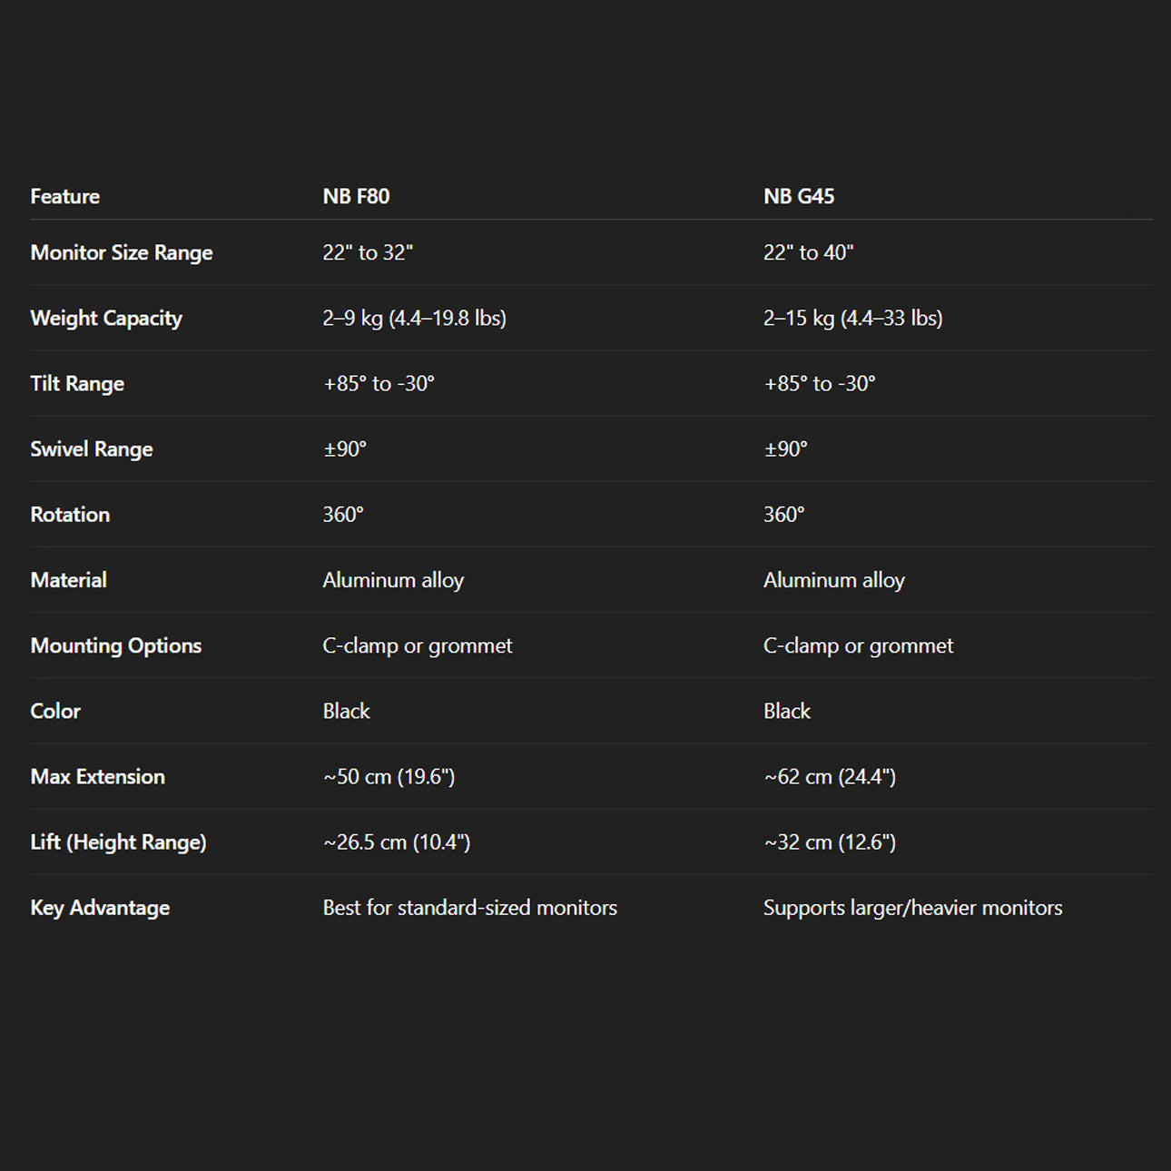Screen dimensions: 1171x1171
Task: Select the Weight Capacity row label
Action: pos(106,318)
